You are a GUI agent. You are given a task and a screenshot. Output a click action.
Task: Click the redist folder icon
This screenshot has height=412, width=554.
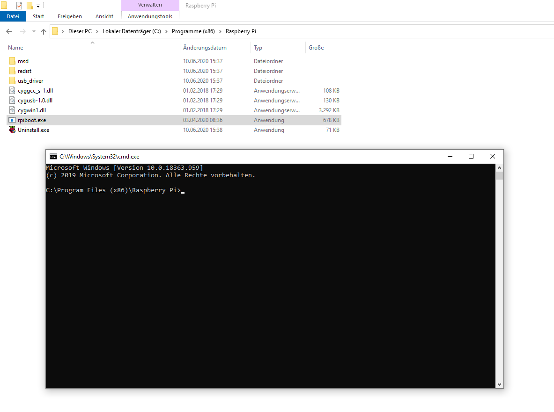pos(12,71)
